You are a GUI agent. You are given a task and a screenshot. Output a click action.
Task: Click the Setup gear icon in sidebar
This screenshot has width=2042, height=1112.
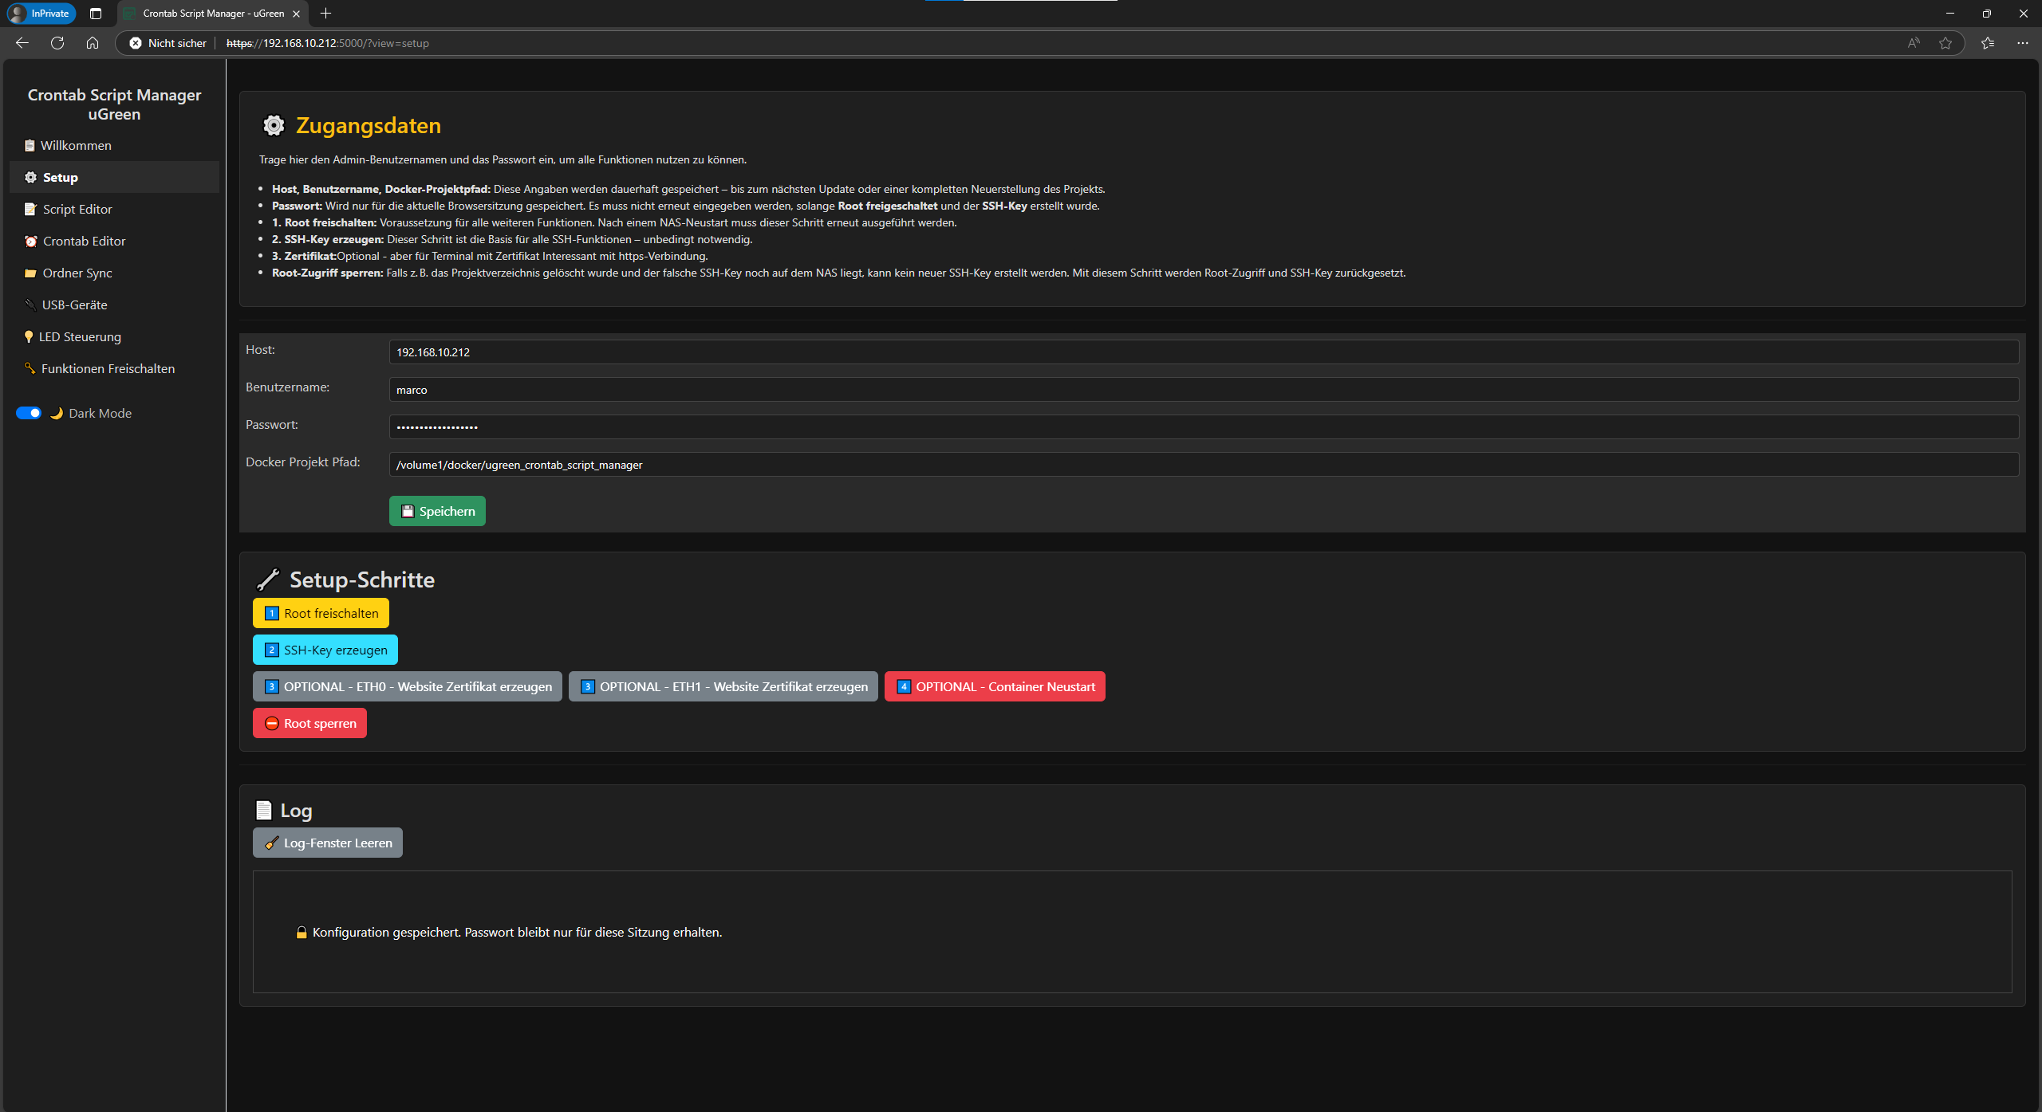click(31, 177)
